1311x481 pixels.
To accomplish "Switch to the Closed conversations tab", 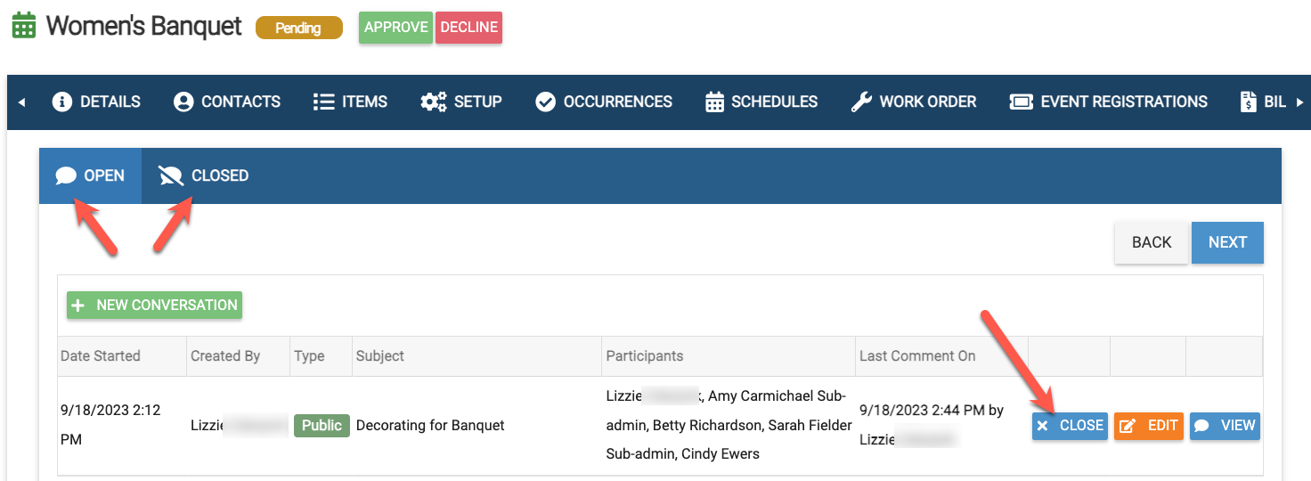I will pos(203,175).
